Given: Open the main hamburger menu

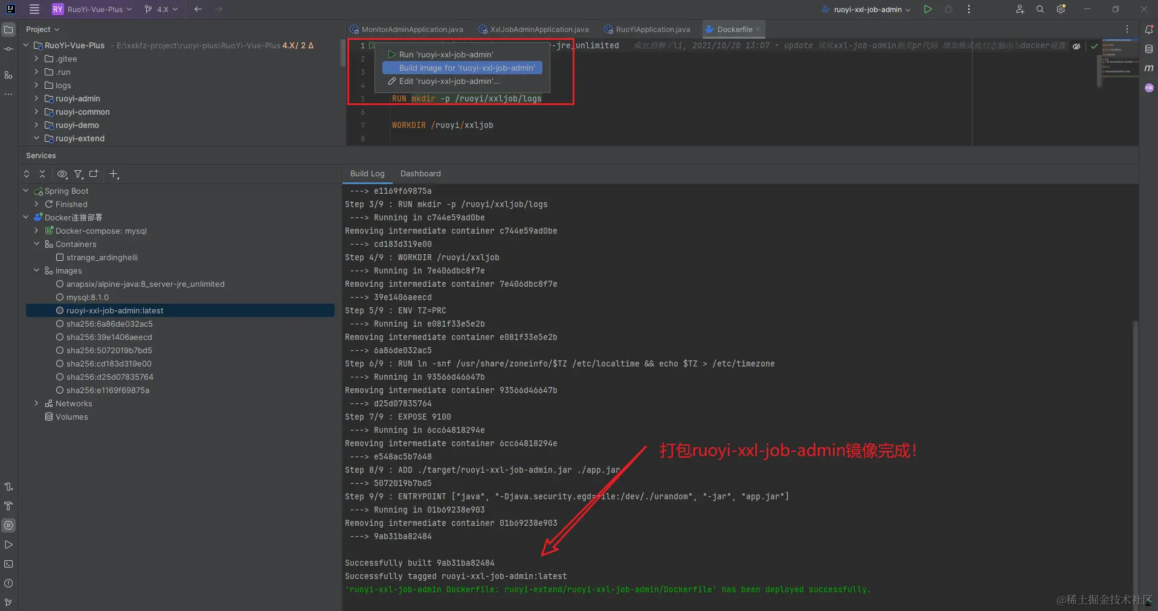Looking at the screenshot, I should pyautogui.click(x=34, y=9).
